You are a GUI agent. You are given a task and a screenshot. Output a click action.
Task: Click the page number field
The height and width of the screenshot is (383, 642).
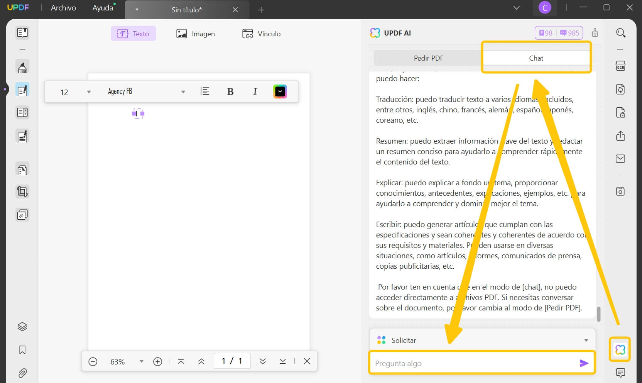point(232,361)
